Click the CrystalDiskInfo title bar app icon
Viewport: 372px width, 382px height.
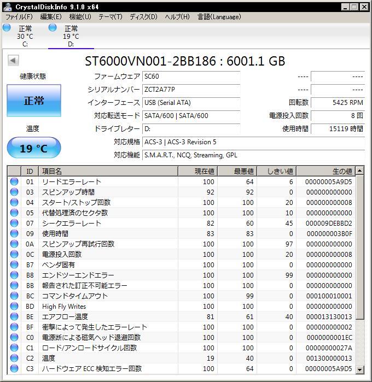[8, 7]
